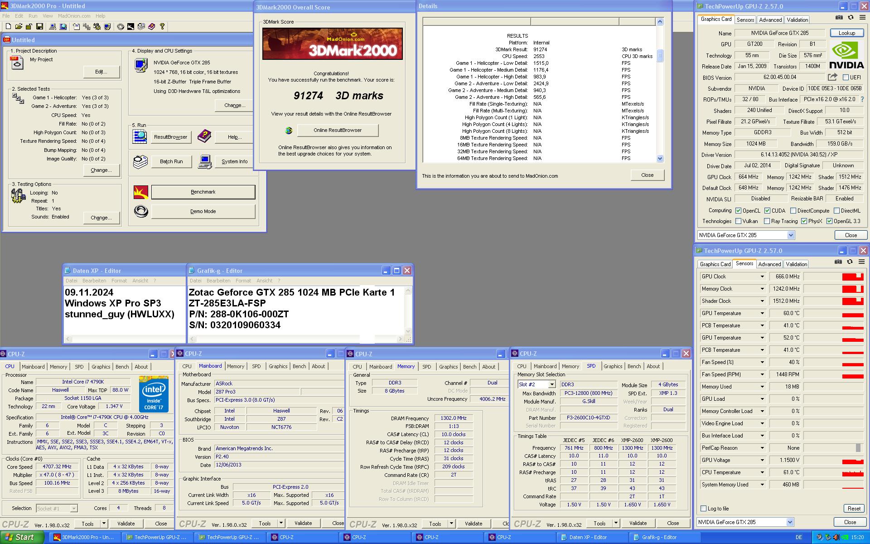Viewport: 870px width, 544px height.
Task: Expand the PerfCap Reason sensor dropdown
Action: click(x=762, y=448)
